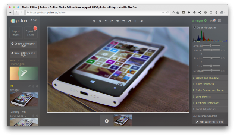Click the double-arrow undo all icon
The height and width of the screenshot is (136, 235).
(x=117, y=21)
